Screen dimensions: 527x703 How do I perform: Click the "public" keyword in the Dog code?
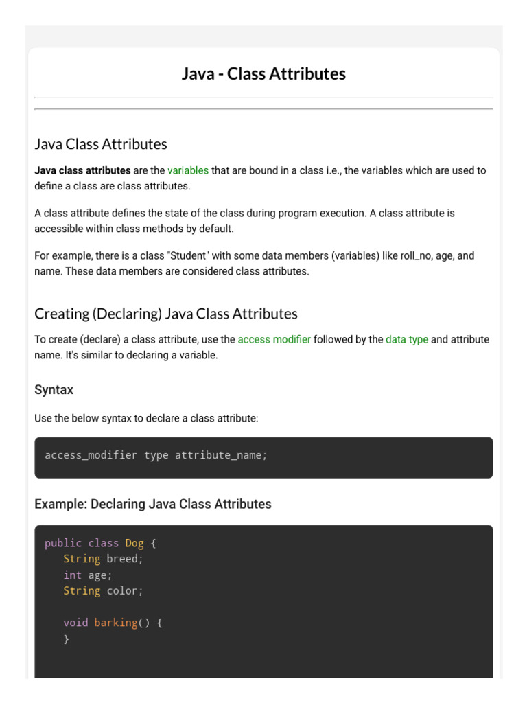point(63,543)
